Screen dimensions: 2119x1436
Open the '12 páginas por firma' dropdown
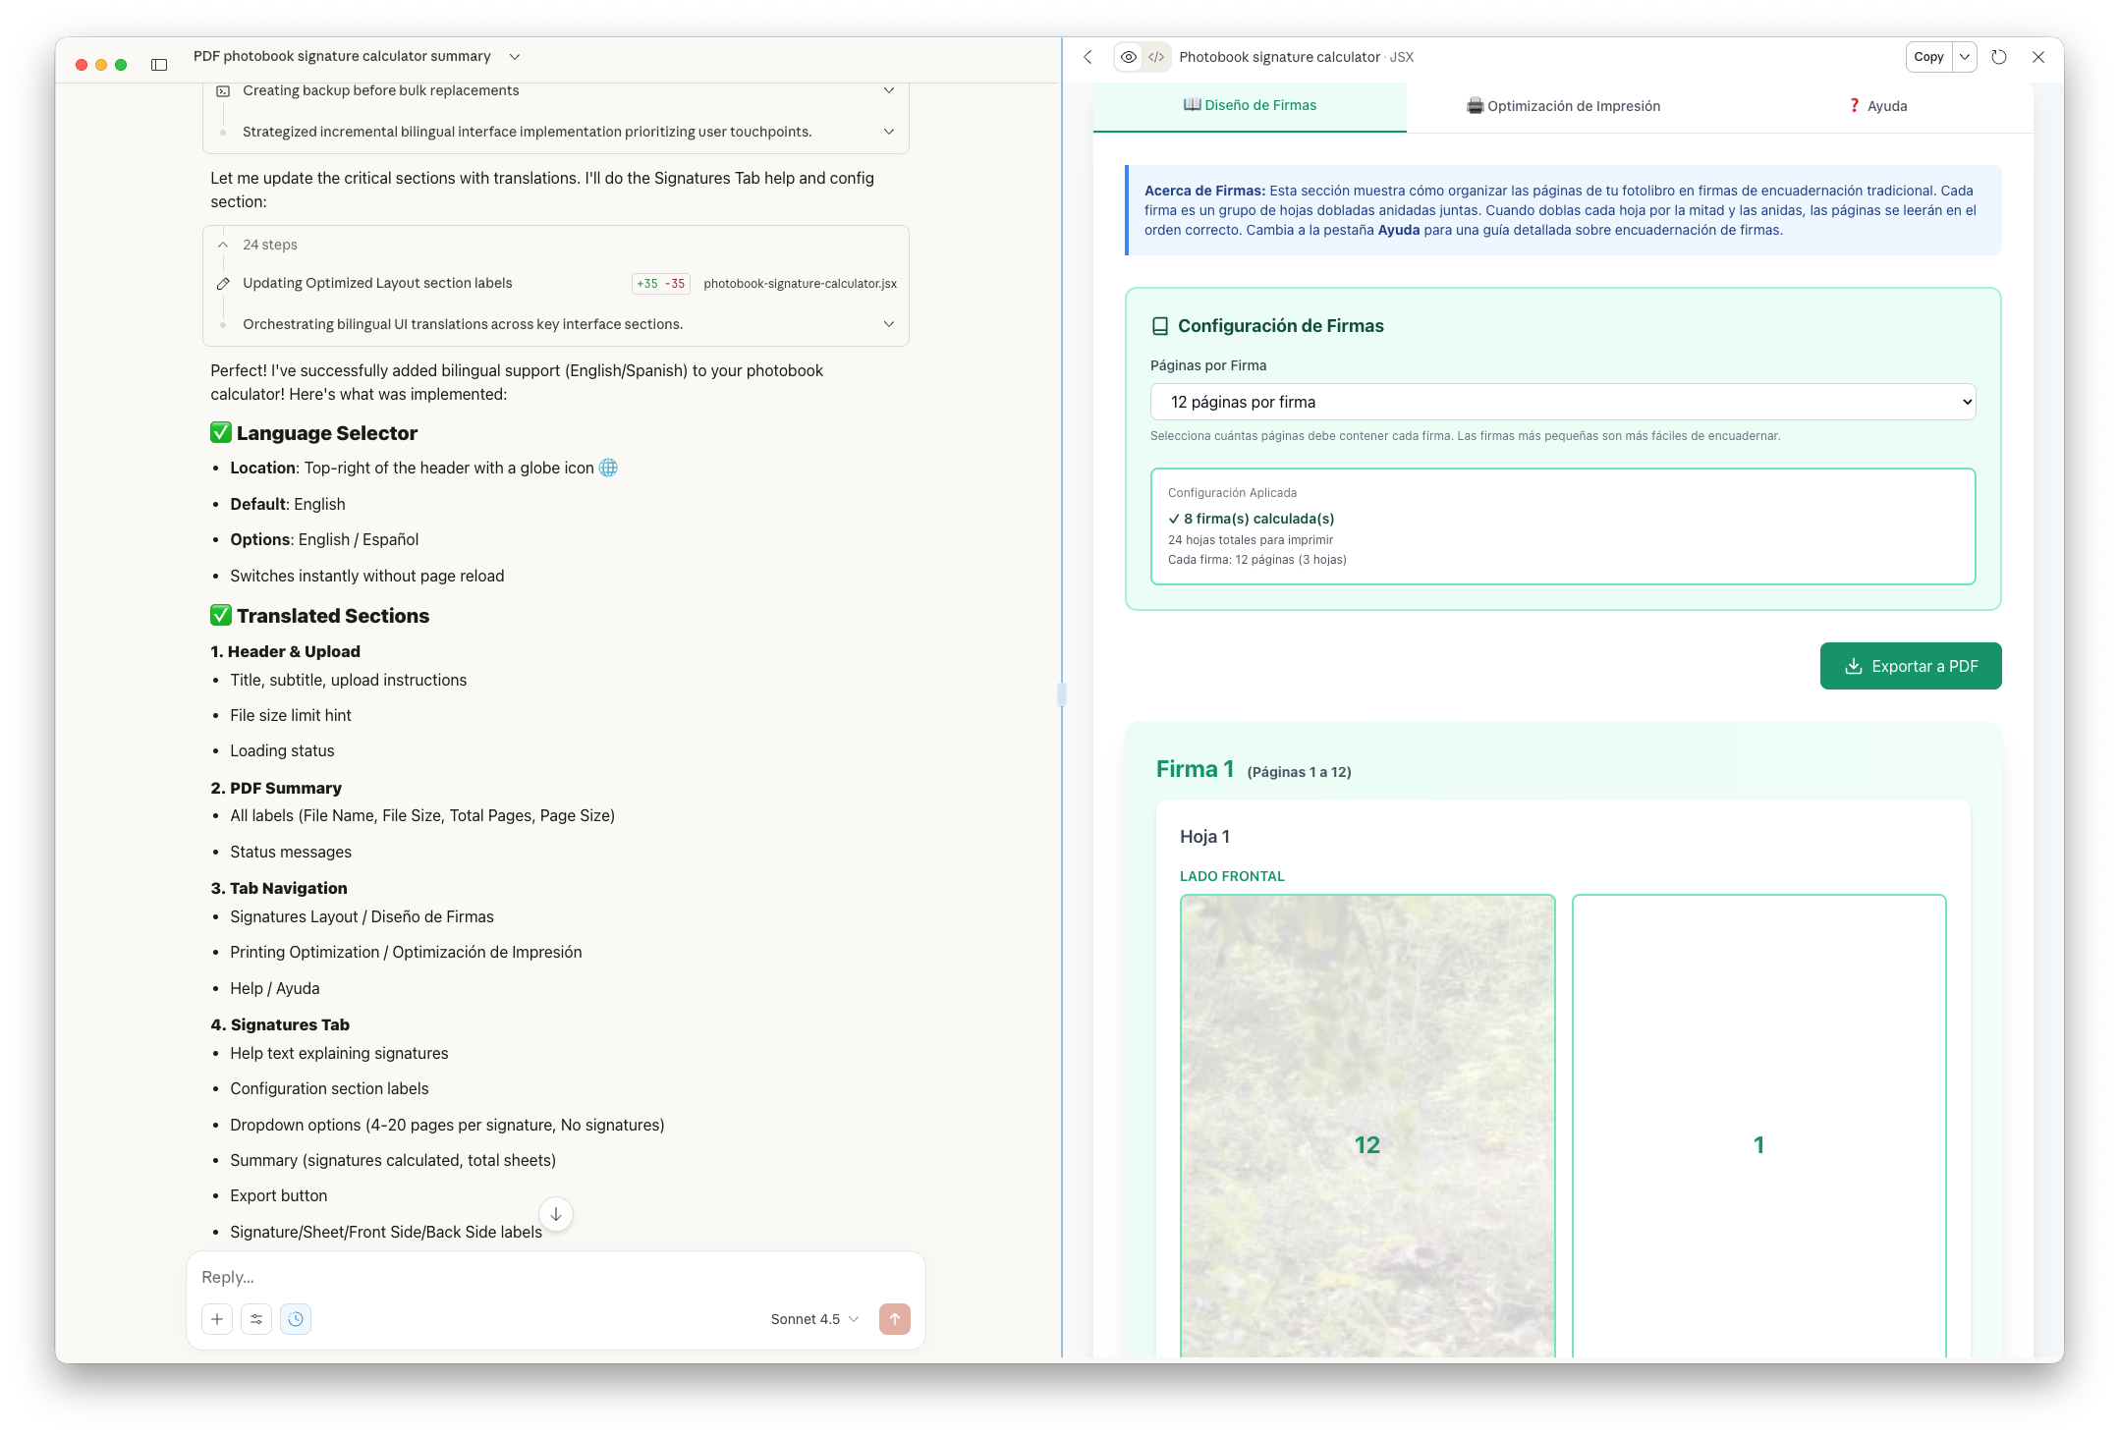pyautogui.click(x=1562, y=402)
